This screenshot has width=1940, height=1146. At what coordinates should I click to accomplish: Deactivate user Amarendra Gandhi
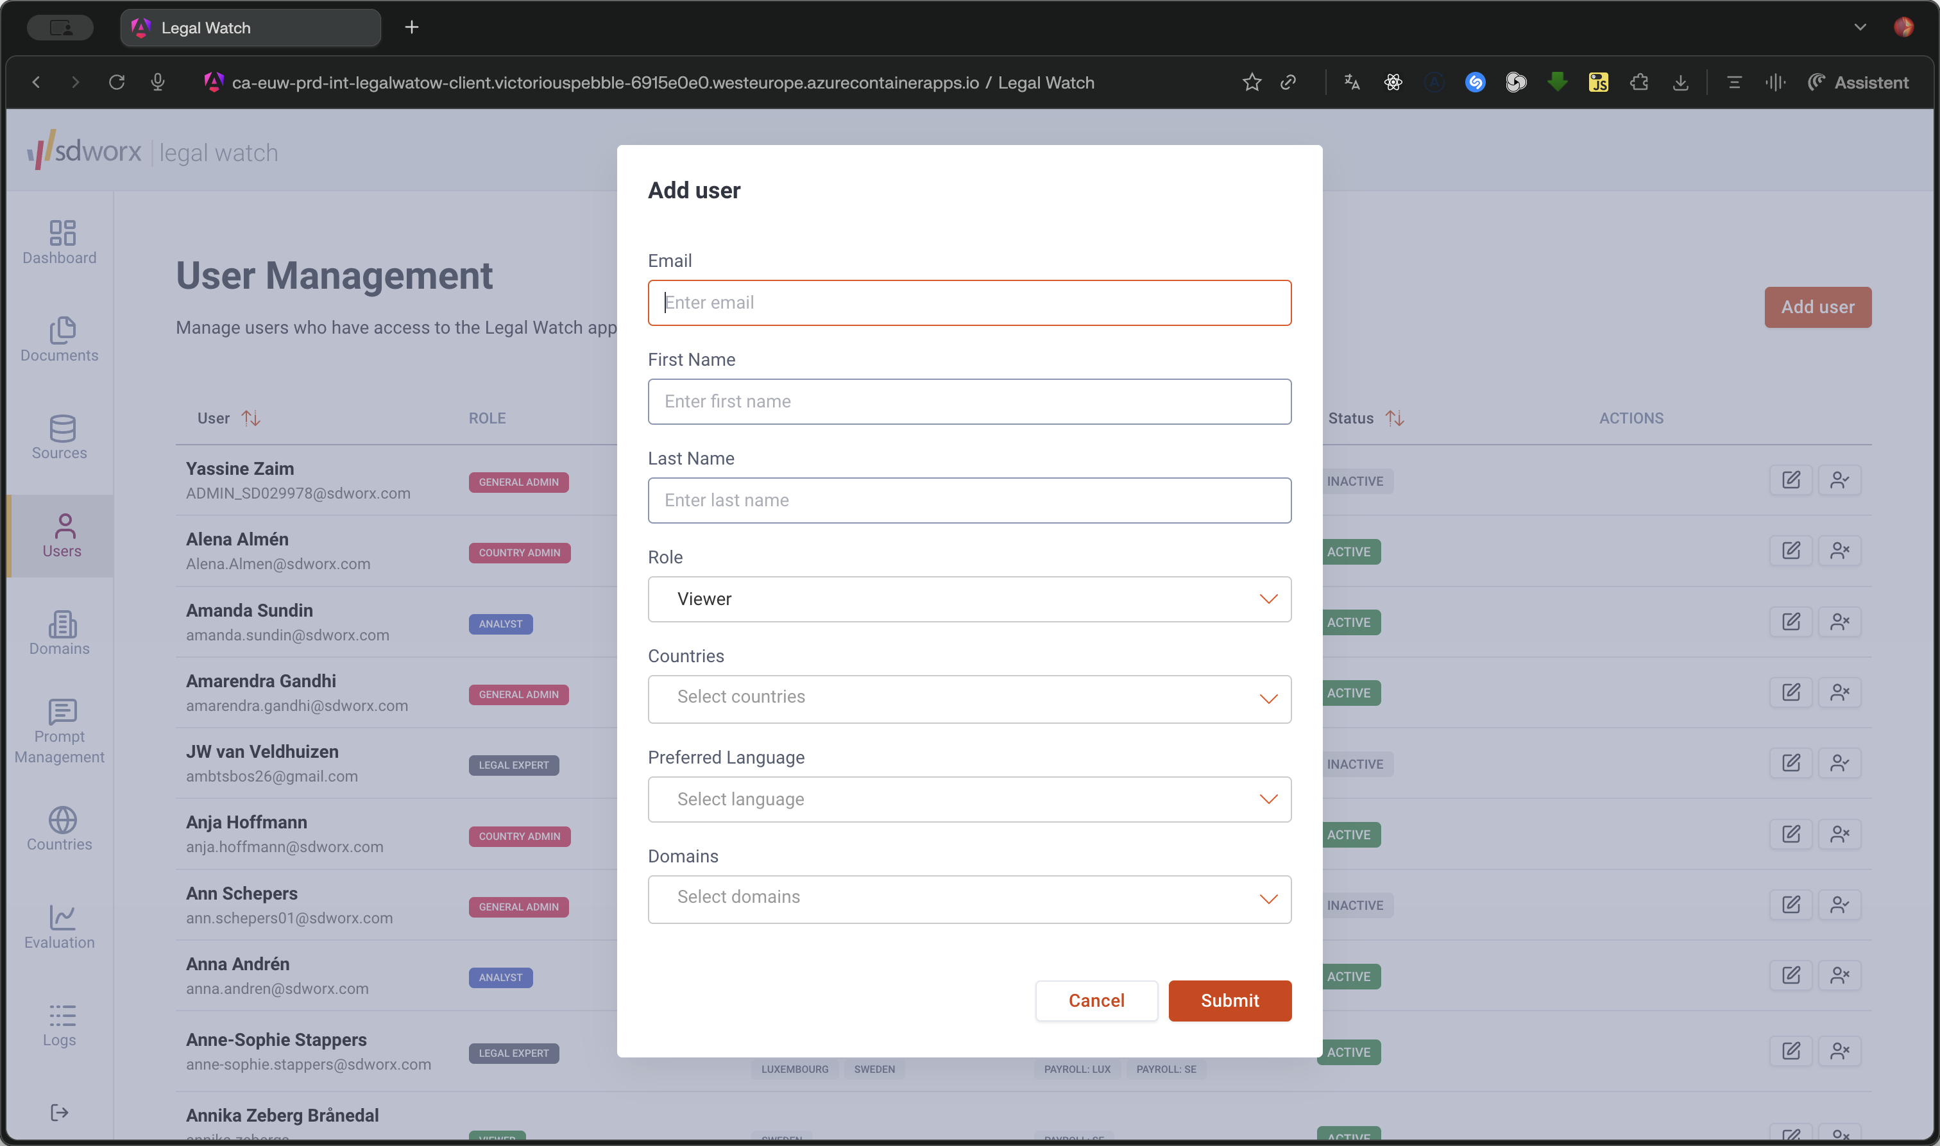pos(1840,692)
